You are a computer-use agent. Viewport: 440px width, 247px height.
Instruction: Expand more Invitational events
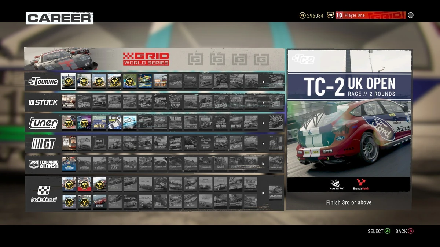(263, 192)
